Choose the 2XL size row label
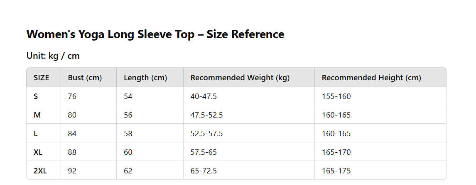Image resolution: width=476 pixels, height=185 pixels. click(x=40, y=171)
